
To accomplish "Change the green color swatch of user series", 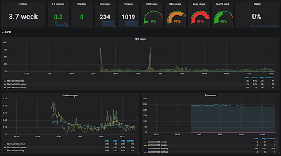I will click(5, 81).
